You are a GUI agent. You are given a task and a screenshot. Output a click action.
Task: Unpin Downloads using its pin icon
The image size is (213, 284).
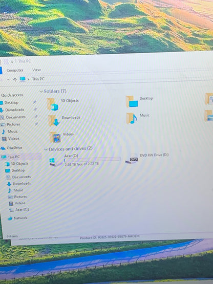(x=35, y=109)
